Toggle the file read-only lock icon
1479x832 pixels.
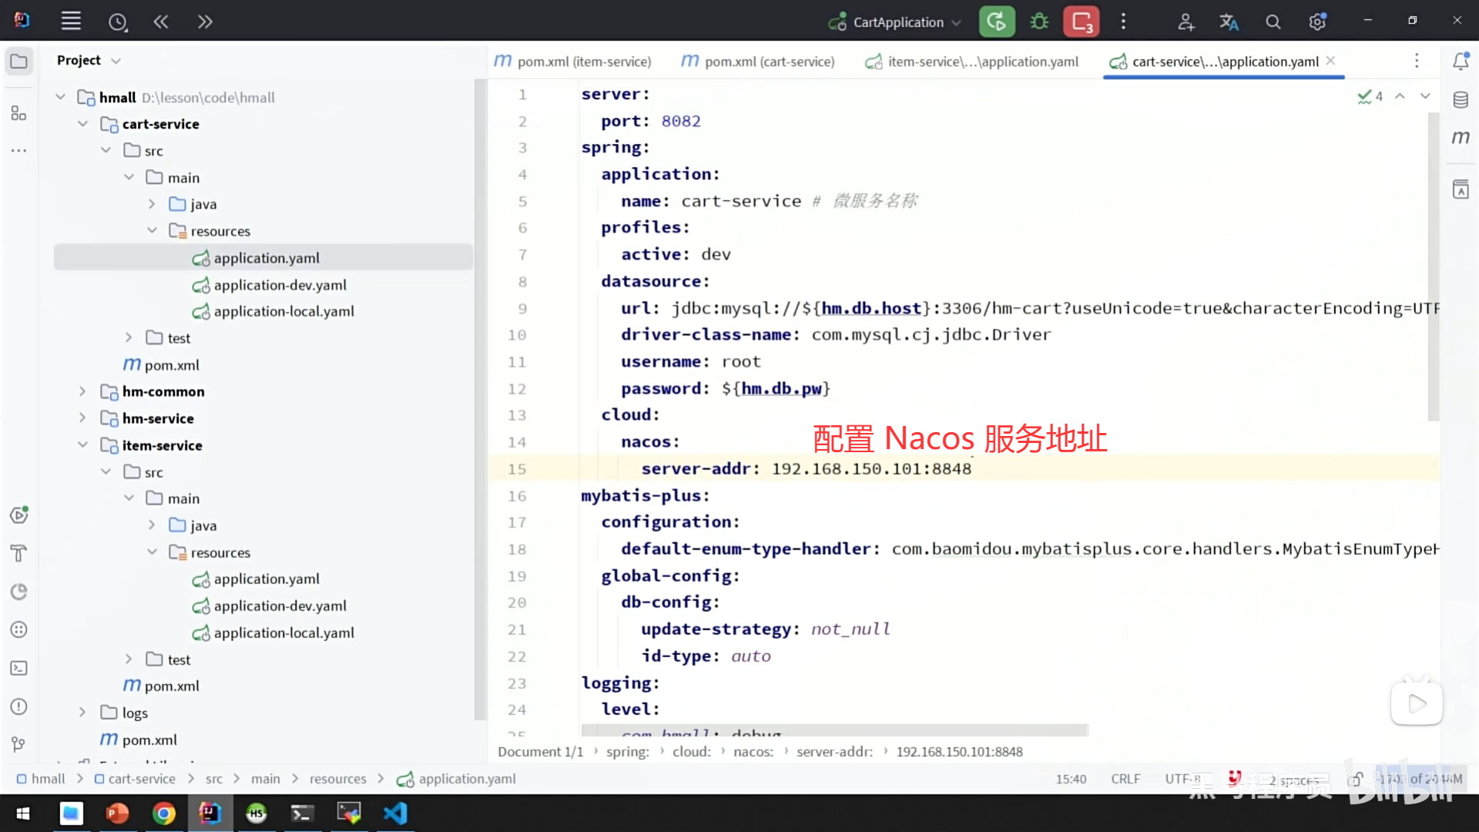pyautogui.click(x=1356, y=780)
